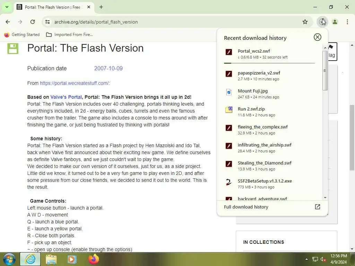Open the Imported From Firefox bookmarks folder
Screen dimensions: 355x266
(69, 35)
